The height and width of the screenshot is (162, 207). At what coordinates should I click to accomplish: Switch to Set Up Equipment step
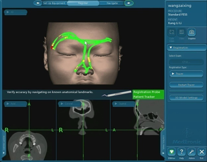pos(54,3)
